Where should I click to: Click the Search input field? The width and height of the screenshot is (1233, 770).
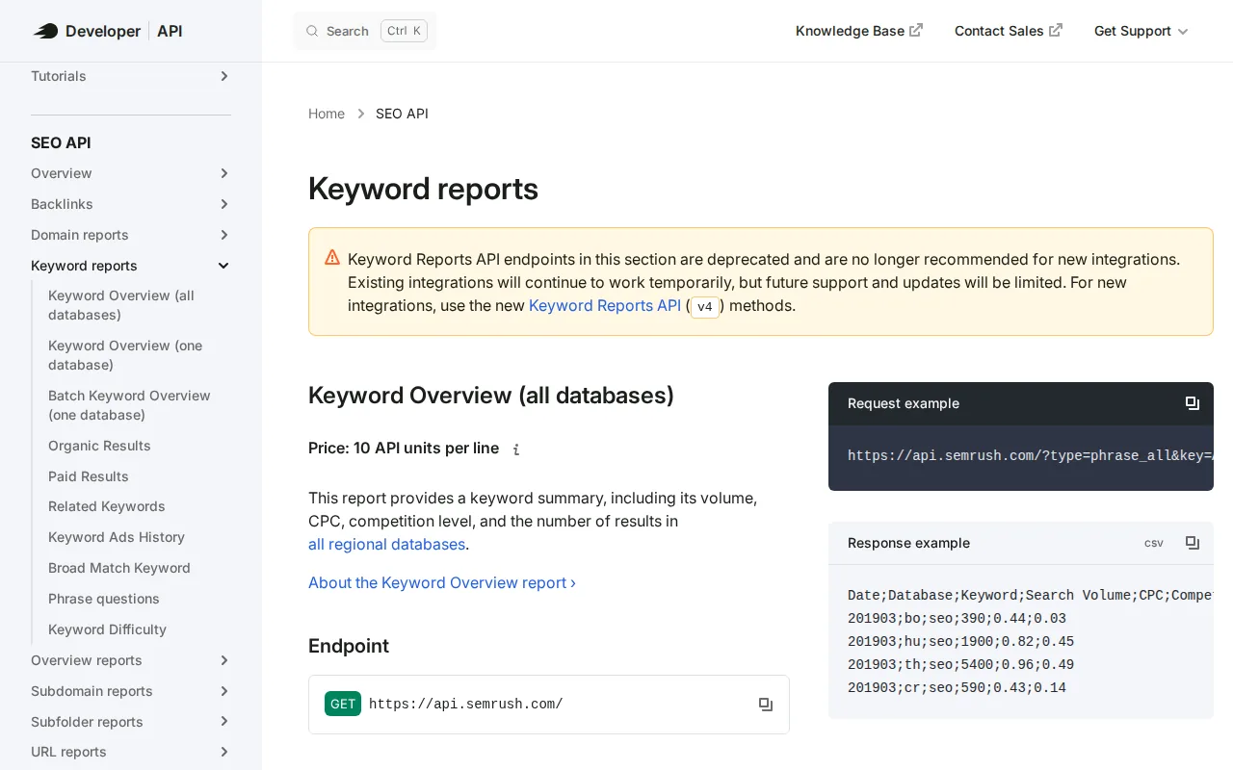(x=365, y=31)
